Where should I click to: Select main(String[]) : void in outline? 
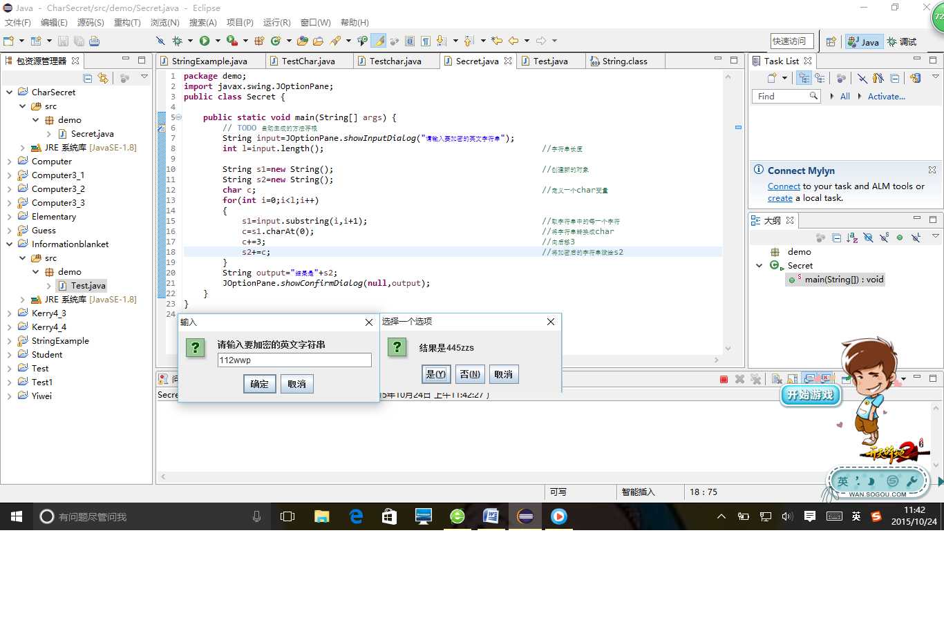pyautogui.click(x=836, y=280)
